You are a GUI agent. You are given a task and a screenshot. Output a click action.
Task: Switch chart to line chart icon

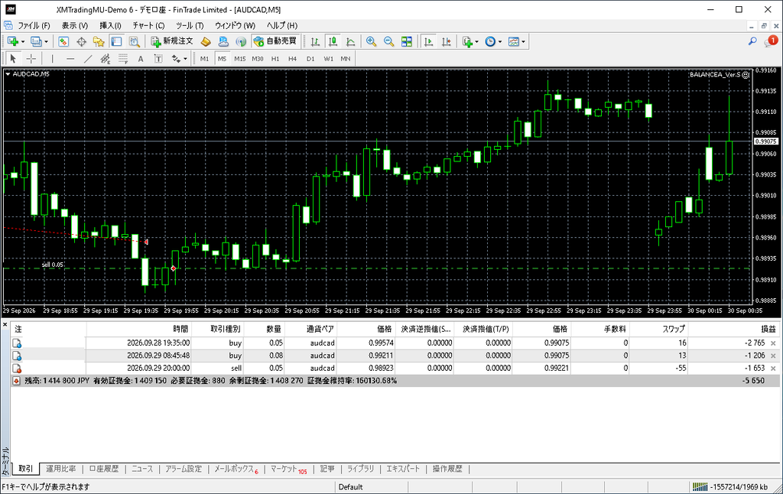tap(350, 41)
